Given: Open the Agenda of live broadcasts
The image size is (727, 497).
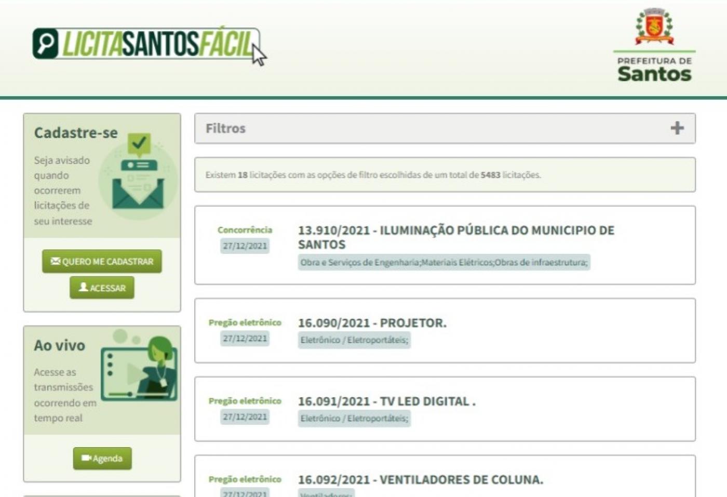Looking at the screenshot, I should coord(102,458).
